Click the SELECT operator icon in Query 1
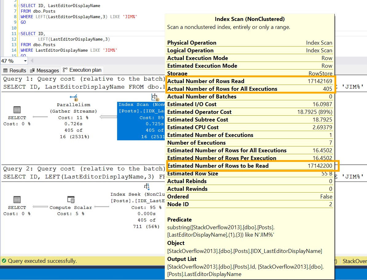This screenshot has height=280, width=367. [17, 110]
